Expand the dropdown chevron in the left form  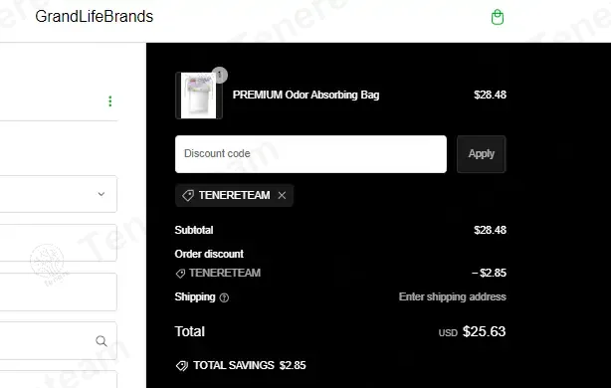pos(102,194)
